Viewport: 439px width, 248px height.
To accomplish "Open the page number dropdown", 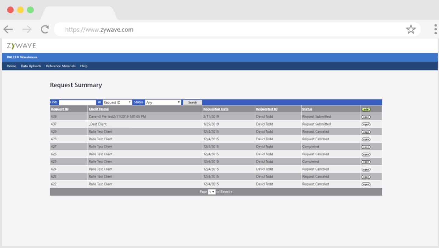I will point(211,191).
